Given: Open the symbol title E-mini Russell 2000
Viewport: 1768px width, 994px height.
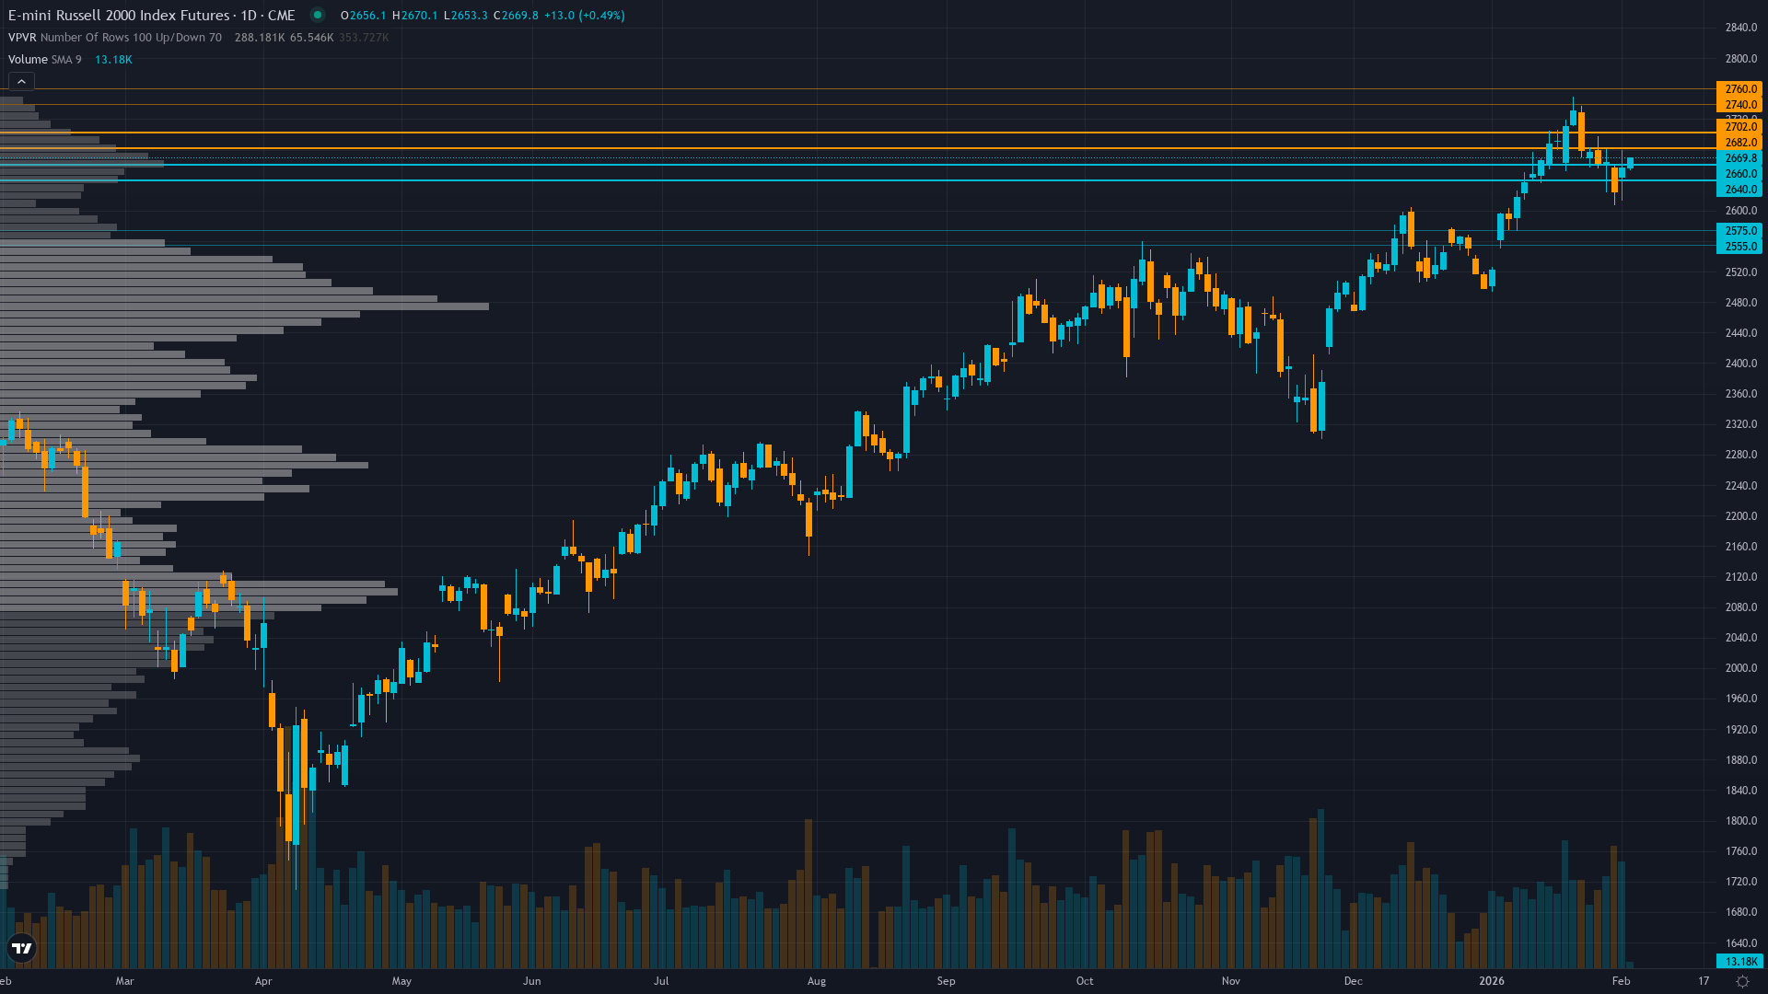Looking at the screenshot, I should pyautogui.click(x=110, y=15).
